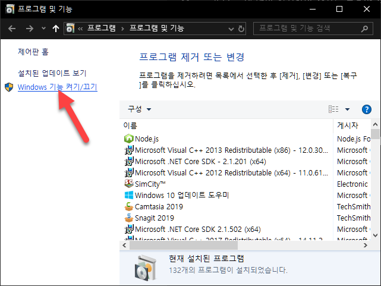Select Camtasia 2019 in the list
Image resolution: width=381 pixels, height=286 pixels.
[x=159, y=206]
